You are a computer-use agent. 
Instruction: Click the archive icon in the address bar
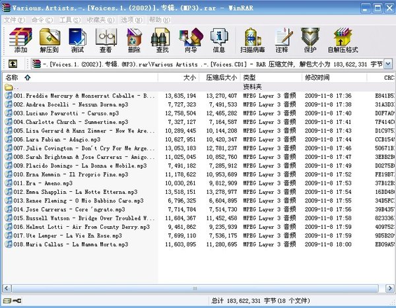point(36,64)
